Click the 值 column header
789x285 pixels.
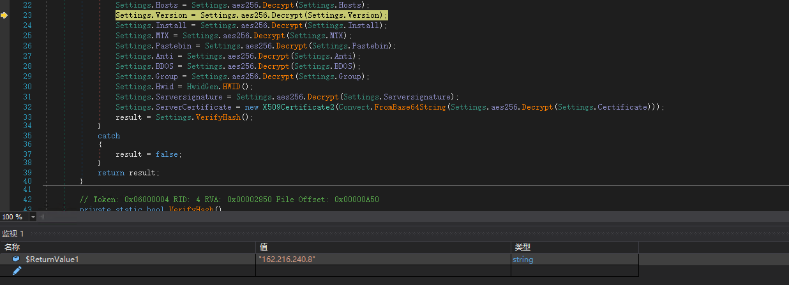(263, 247)
